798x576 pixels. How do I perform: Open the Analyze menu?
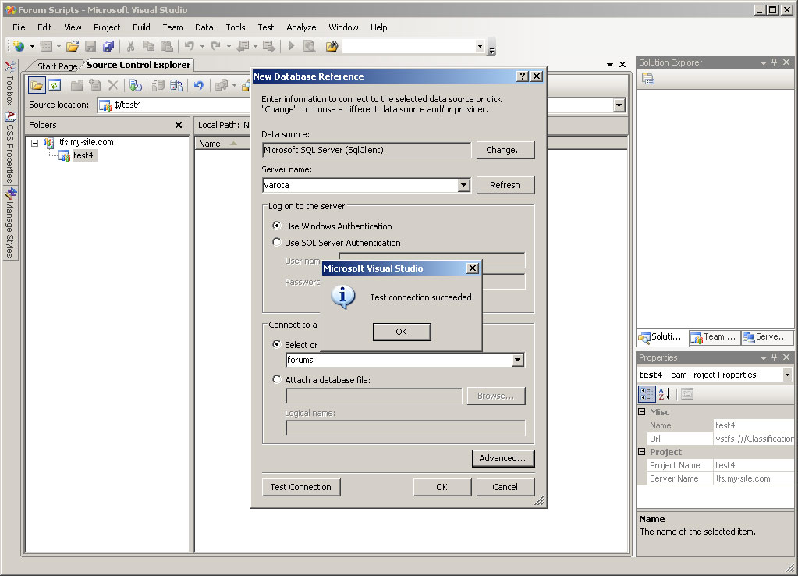click(x=301, y=27)
